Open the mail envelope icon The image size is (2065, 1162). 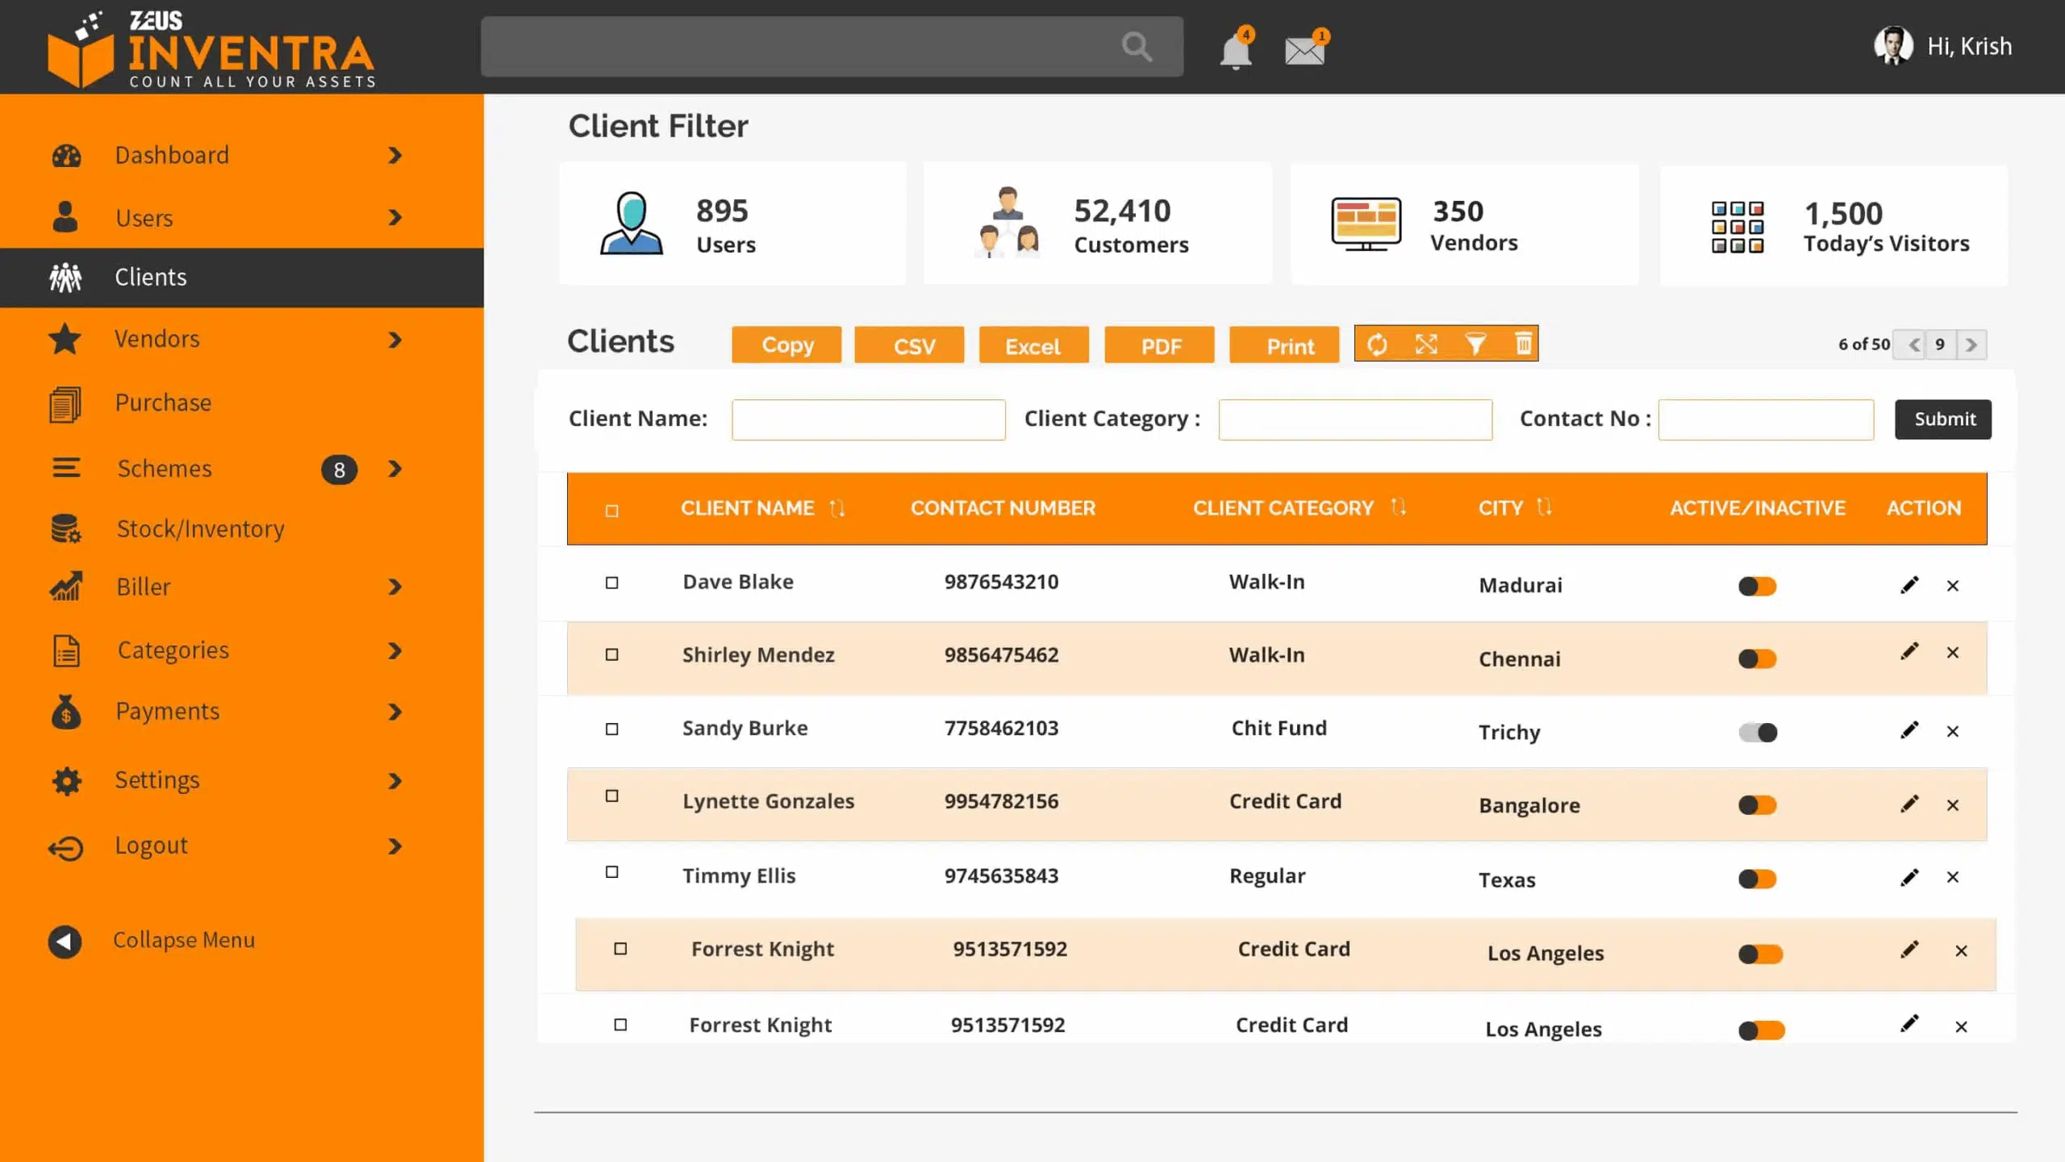[x=1305, y=50]
